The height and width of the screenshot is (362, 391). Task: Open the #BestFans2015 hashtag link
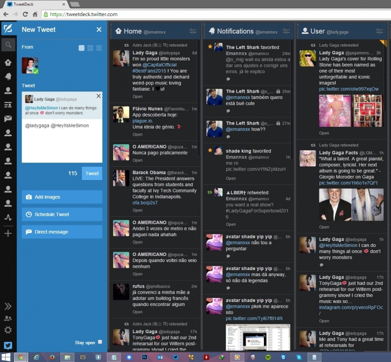(x=149, y=71)
